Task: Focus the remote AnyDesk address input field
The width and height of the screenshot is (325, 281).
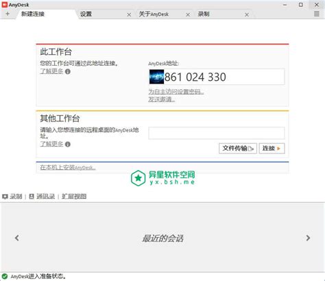Action: pyautogui.click(x=217, y=133)
